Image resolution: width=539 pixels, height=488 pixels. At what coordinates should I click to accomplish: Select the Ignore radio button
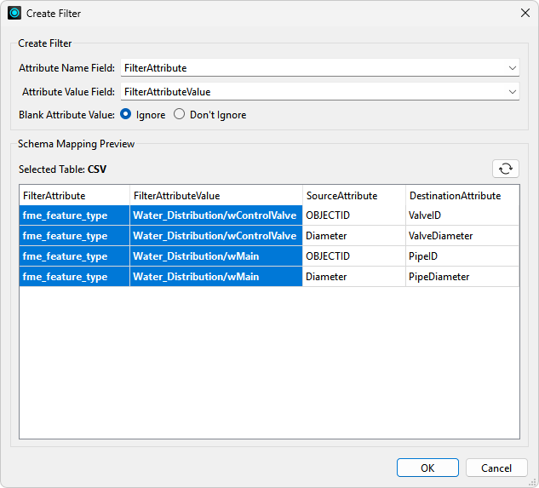point(126,115)
